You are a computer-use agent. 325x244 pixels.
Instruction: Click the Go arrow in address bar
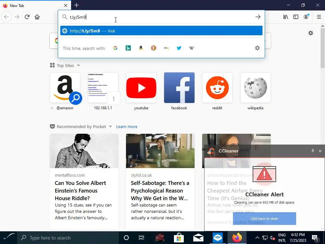(258, 17)
